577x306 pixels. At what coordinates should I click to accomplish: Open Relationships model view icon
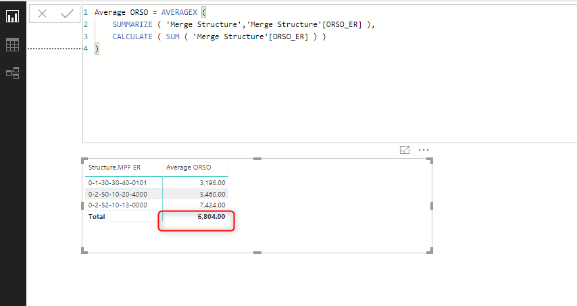tap(13, 73)
